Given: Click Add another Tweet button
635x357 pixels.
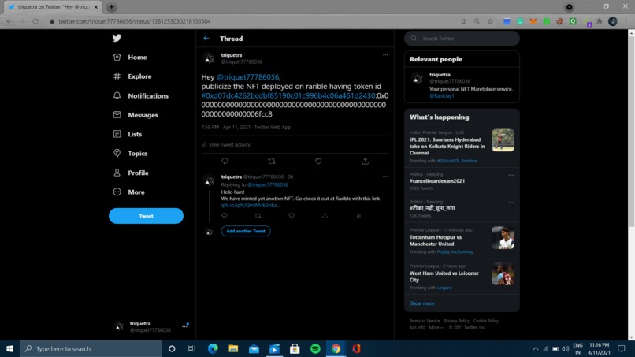Looking at the screenshot, I should [x=246, y=231].
